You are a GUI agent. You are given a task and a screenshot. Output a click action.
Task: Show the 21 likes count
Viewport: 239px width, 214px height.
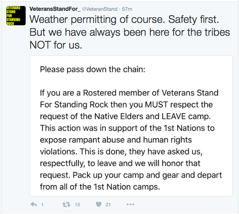108,204
